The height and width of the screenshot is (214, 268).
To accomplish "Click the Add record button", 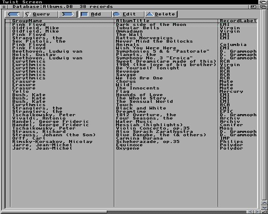I will point(95,14).
